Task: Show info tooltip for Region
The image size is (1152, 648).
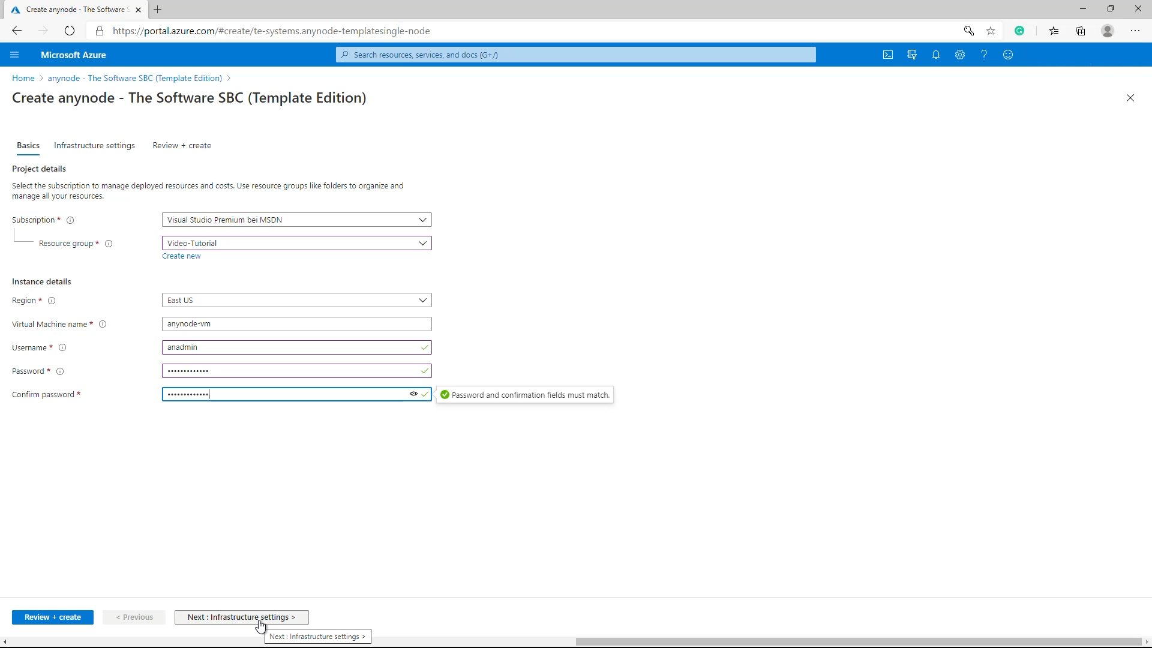Action: pos(52,301)
